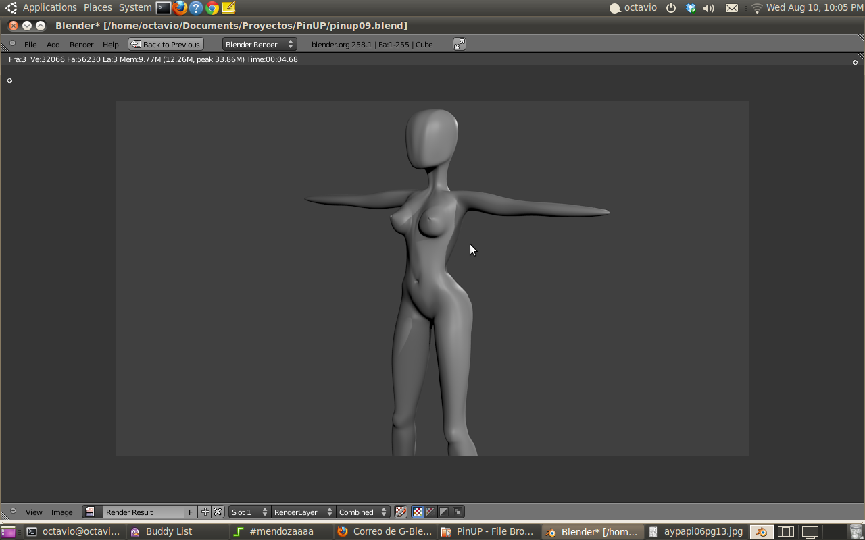
Task: Open the Firefox launcher in top panel
Action: tap(180, 8)
